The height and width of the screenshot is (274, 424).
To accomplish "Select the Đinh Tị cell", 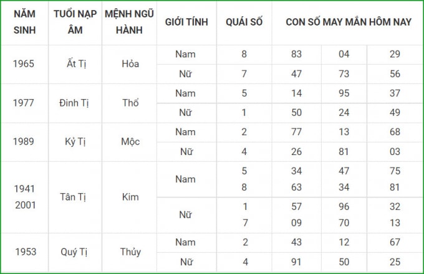I will coord(74,103).
